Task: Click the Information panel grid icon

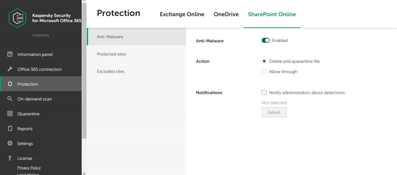Action: coord(10,54)
